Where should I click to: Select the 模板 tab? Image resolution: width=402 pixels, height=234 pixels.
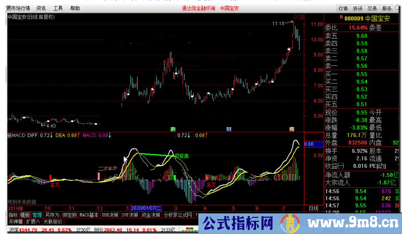pos(25,215)
